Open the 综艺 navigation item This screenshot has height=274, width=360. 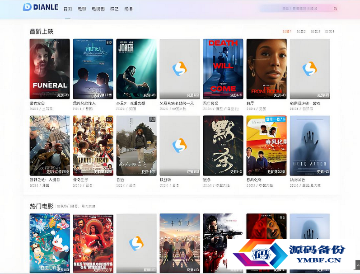coord(114,9)
